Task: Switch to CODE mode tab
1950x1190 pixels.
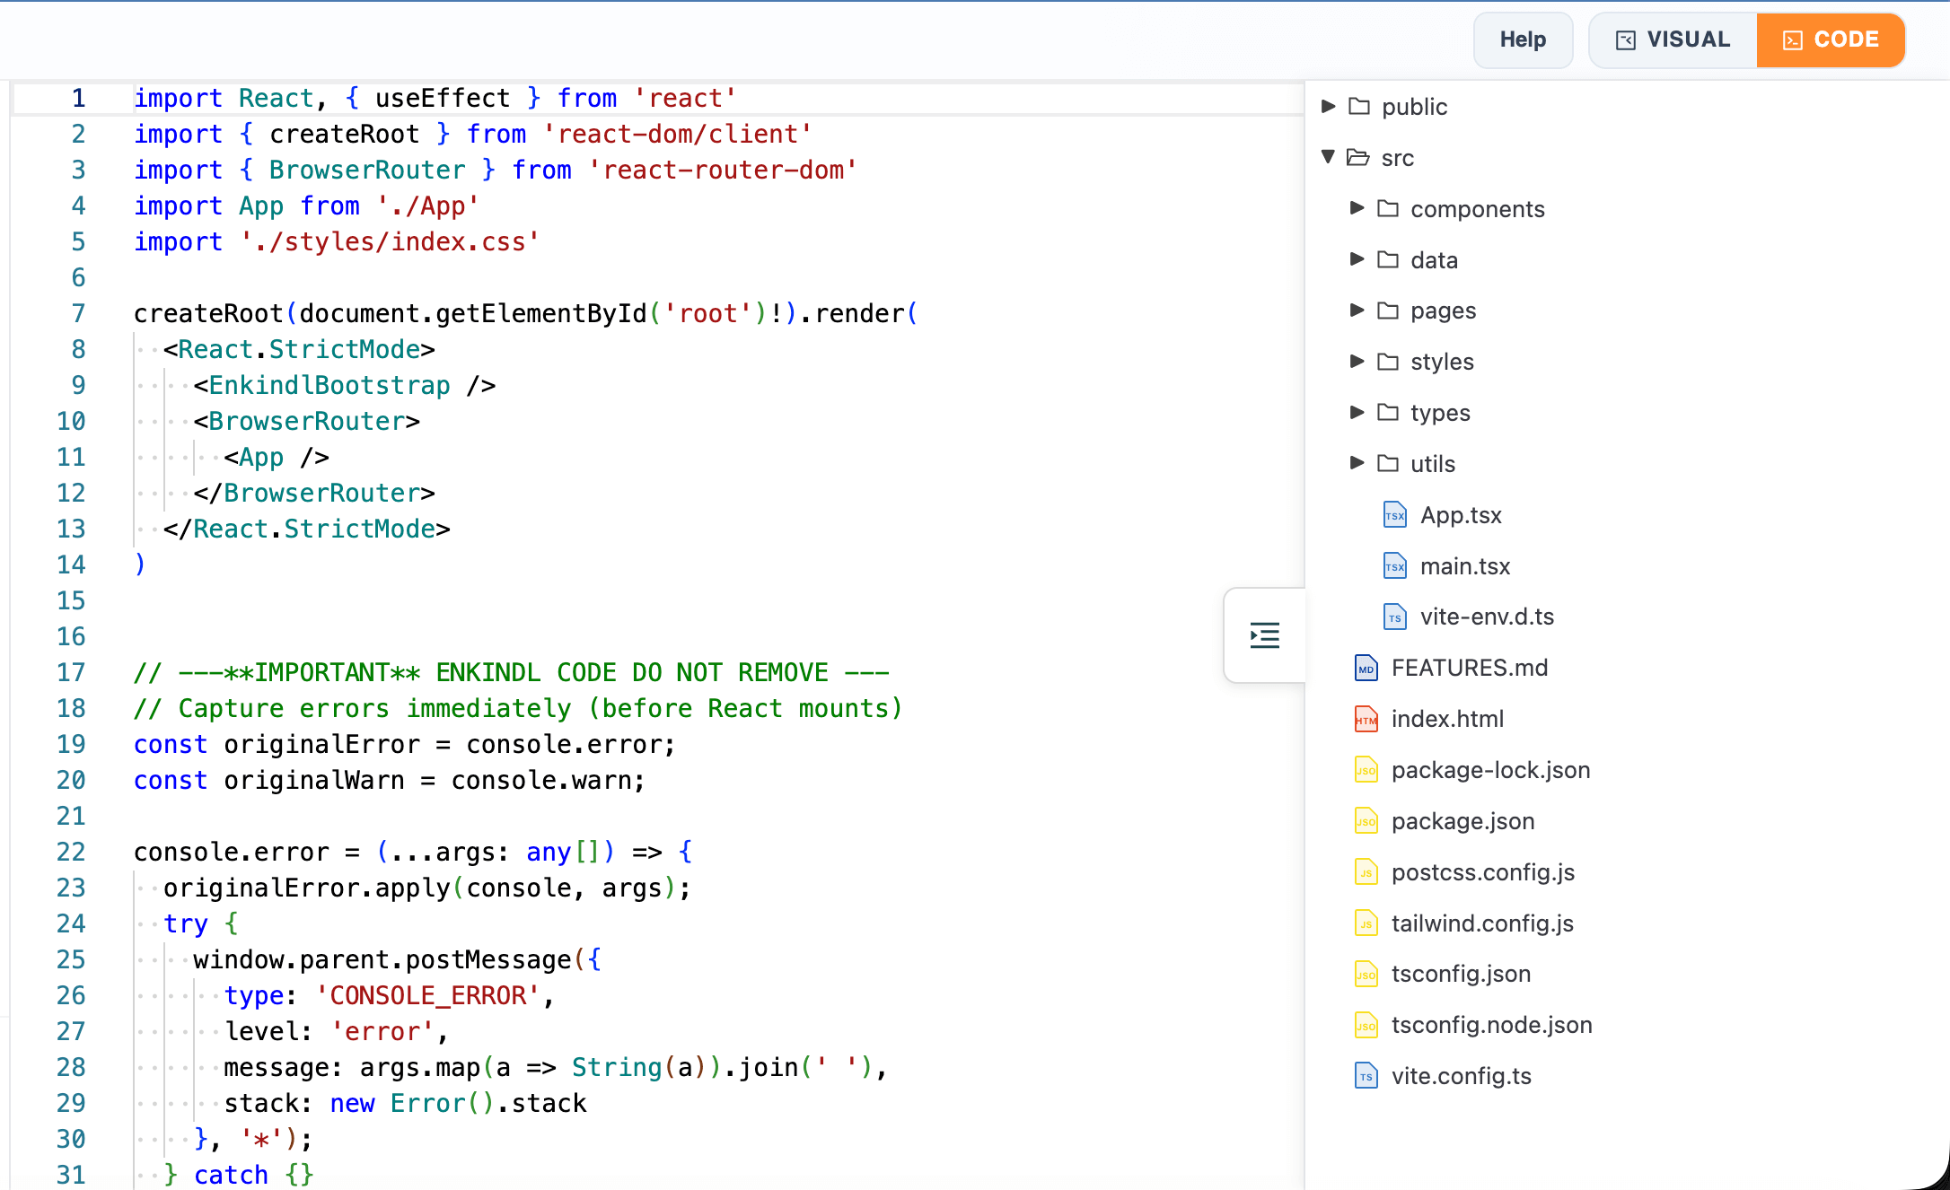Action: (x=1831, y=39)
